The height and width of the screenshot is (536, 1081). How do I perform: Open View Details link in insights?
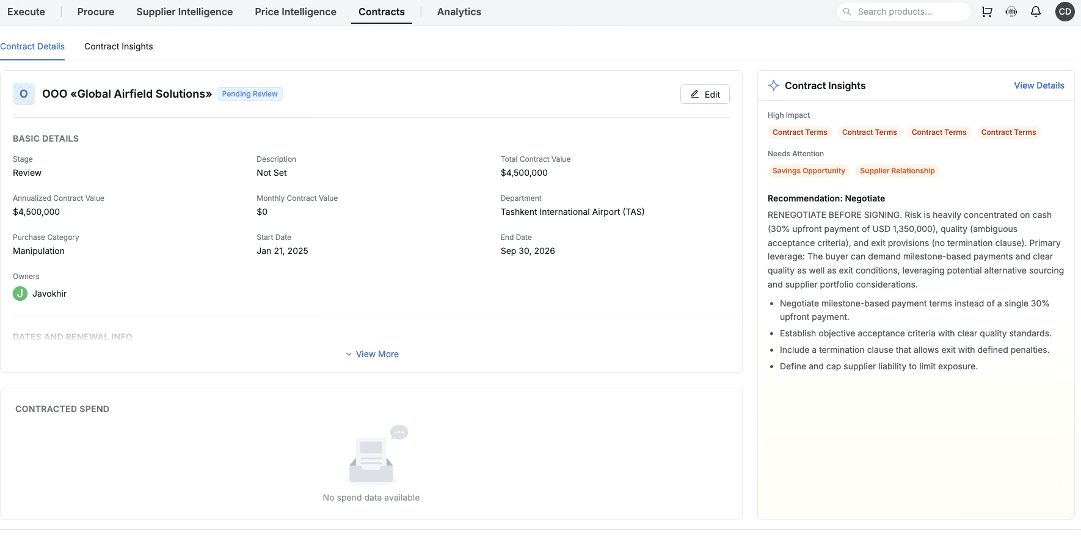1039,85
